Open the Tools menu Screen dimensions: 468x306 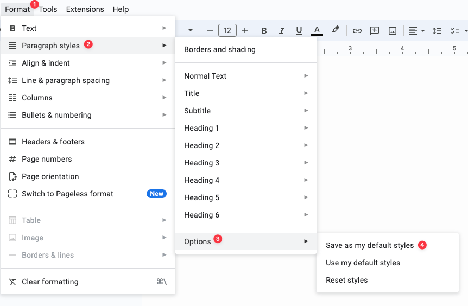[48, 9]
